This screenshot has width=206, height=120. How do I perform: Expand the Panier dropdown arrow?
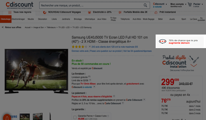point(202,4)
